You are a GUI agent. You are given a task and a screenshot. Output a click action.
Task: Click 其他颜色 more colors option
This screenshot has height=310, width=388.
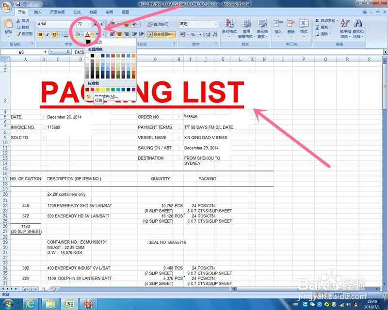click(107, 97)
